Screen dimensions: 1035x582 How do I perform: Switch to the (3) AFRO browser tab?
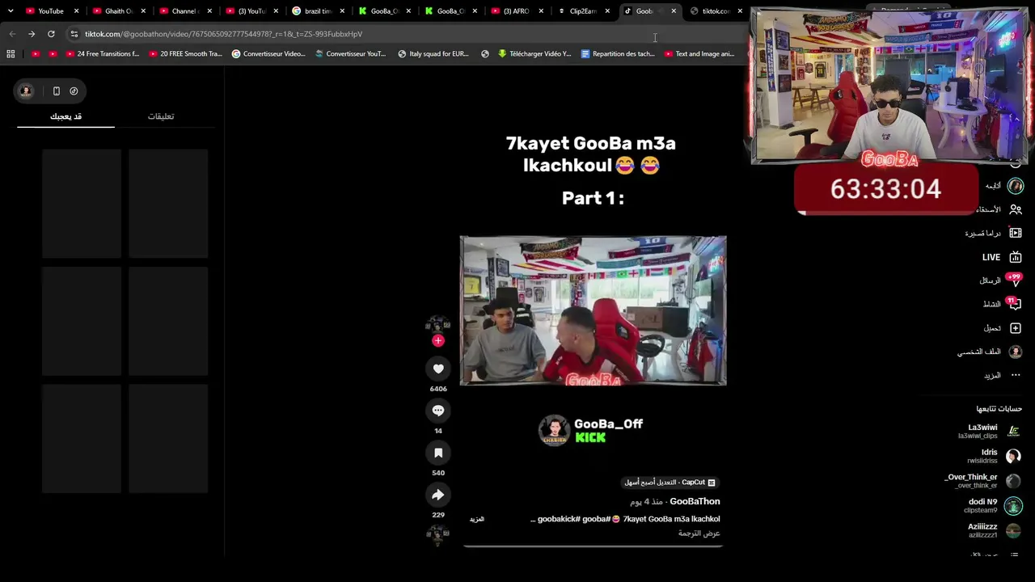click(x=516, y=11)
